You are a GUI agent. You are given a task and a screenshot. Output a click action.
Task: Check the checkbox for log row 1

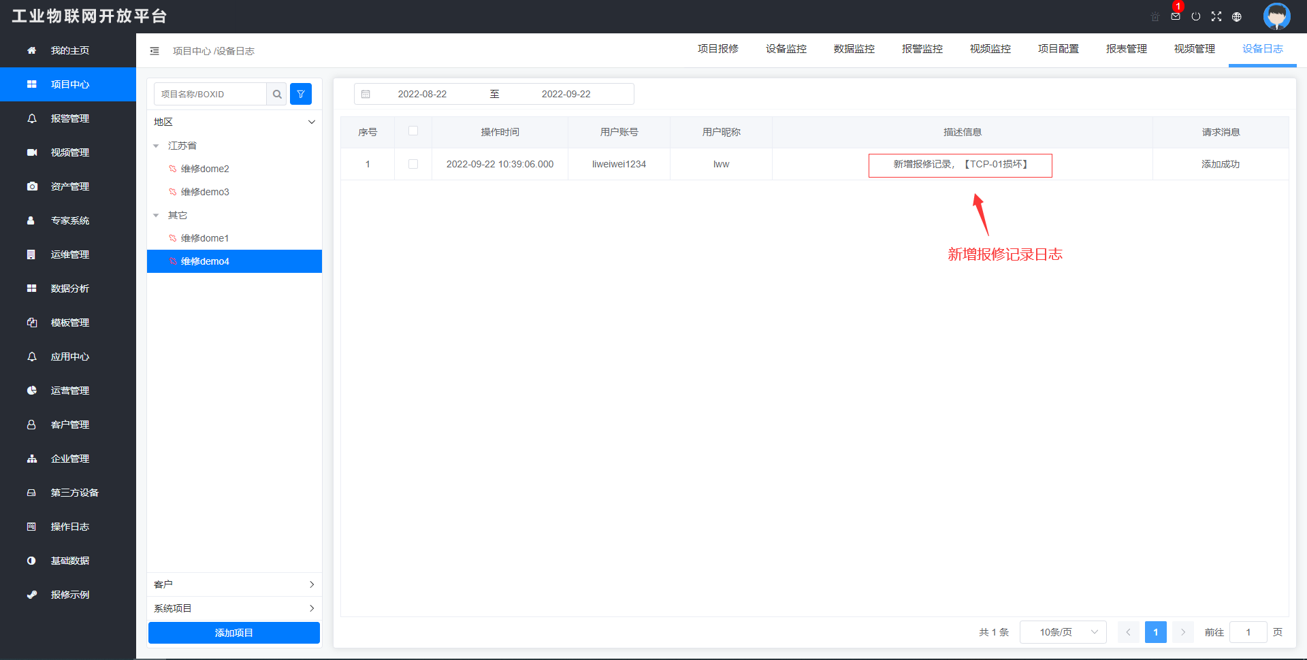coord(413,164)
